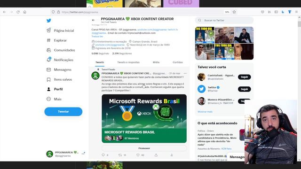
Task: Open the top-left media grid thumbnail
Action: 205,35
